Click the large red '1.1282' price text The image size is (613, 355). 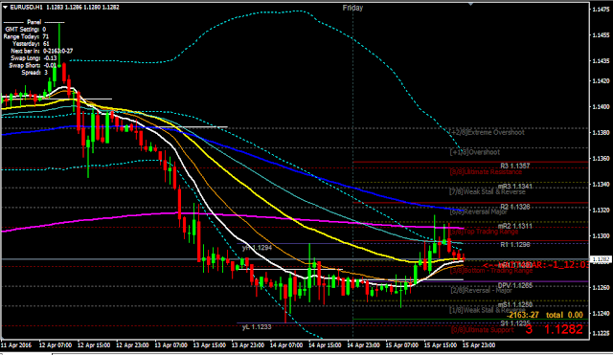point(564,329)
